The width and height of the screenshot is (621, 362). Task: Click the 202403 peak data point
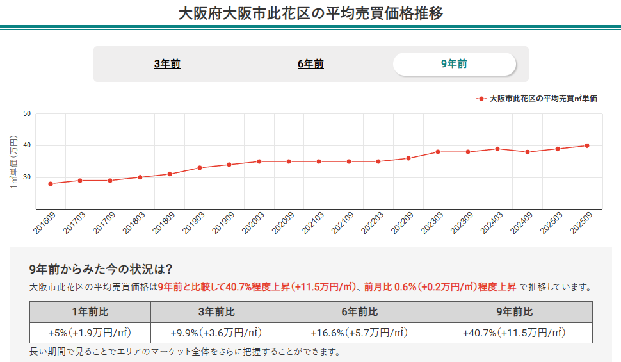pyautogui.click(x=497, y=149)
